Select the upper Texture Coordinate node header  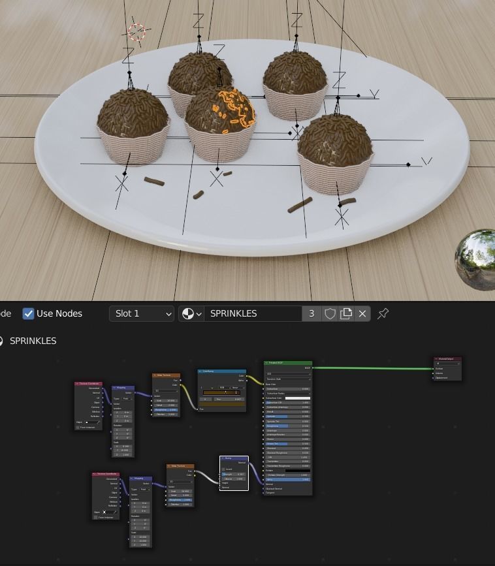pyautogui.click(x=88, y=384)
